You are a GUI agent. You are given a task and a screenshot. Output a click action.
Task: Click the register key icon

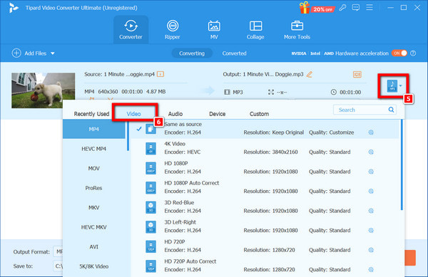click(342, 8)
